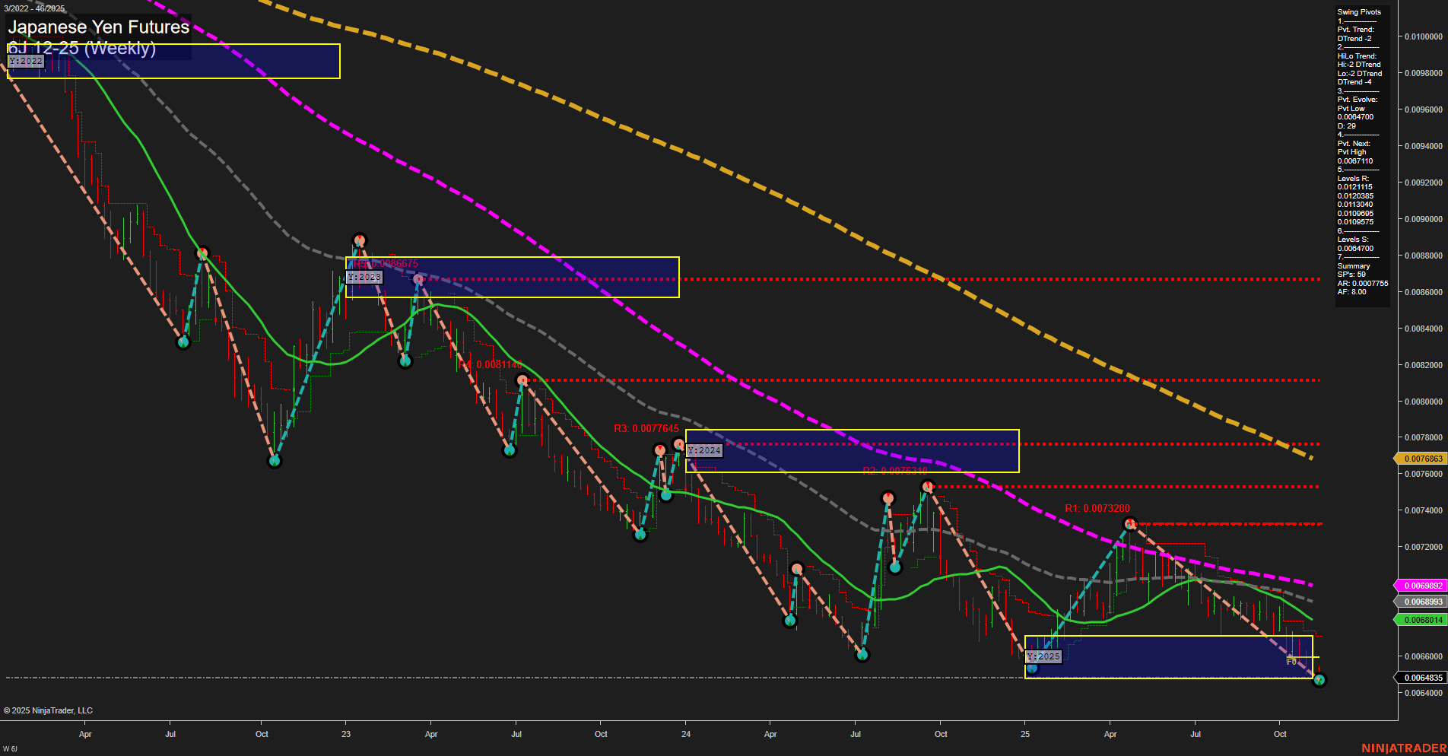Select the teal pivot dot left of the Y:2025 box
Image resolution: width=1448 pixels, height=756 pixels.
(x=1032, y=667)
